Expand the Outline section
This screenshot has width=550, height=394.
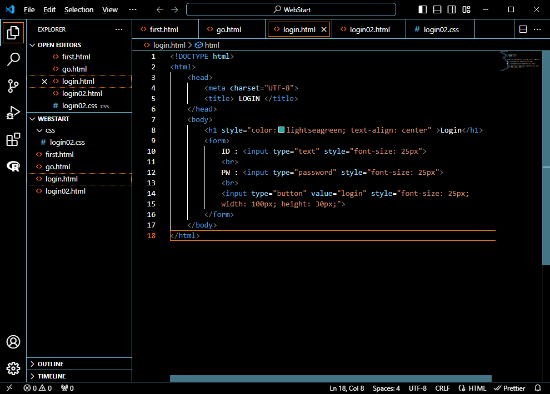pos(79,364)
